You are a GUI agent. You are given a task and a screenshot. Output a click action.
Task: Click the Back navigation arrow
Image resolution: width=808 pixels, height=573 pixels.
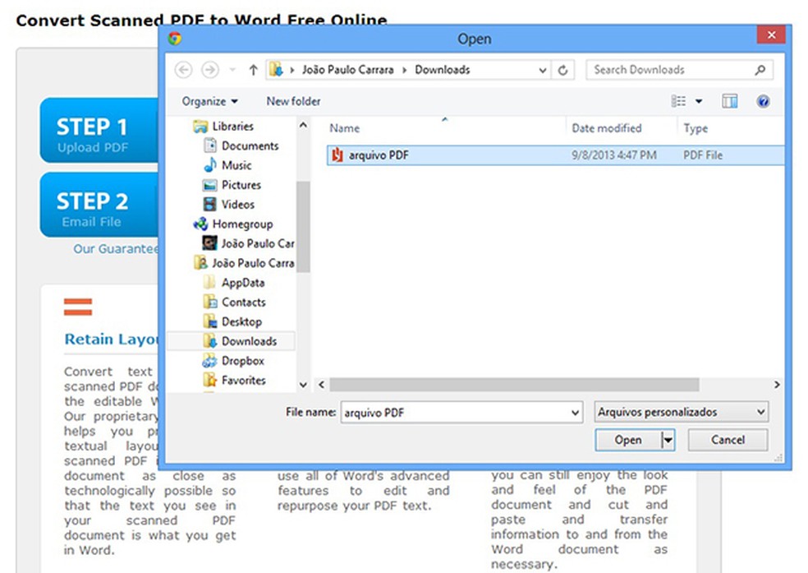[183, 71]
